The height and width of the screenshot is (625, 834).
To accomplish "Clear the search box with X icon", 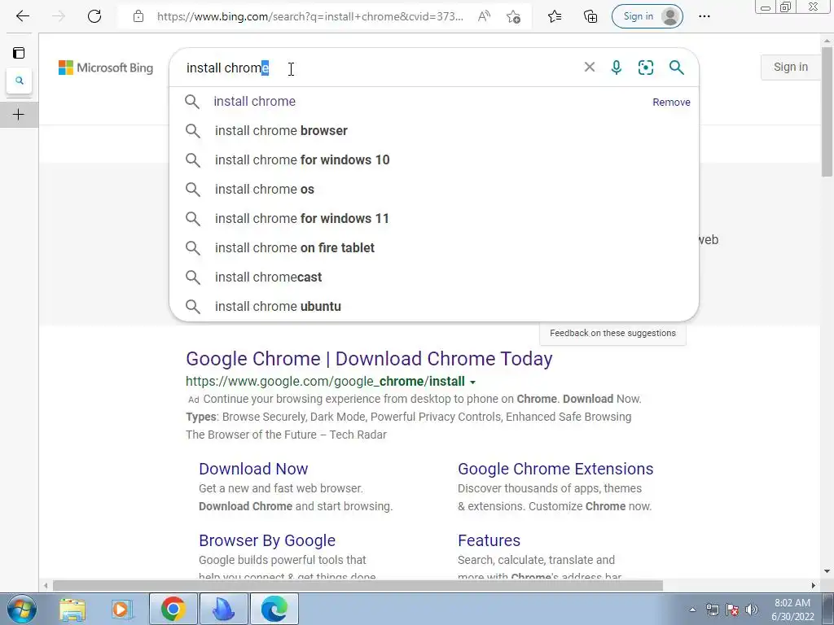I will (x=590, y=67).
